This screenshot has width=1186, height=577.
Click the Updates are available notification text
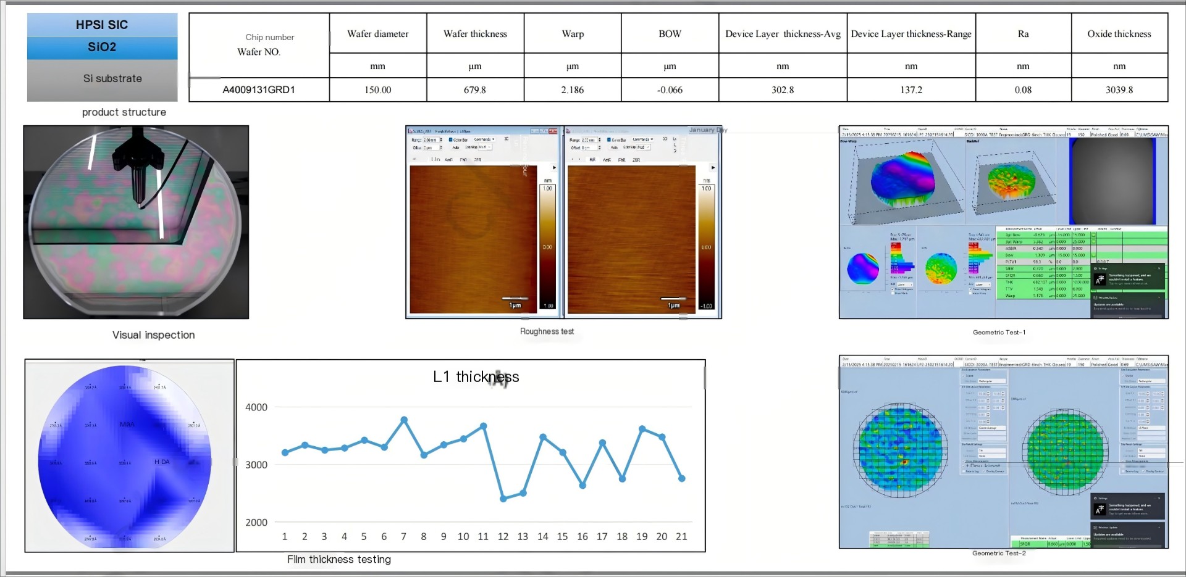tap(1109, 304)
